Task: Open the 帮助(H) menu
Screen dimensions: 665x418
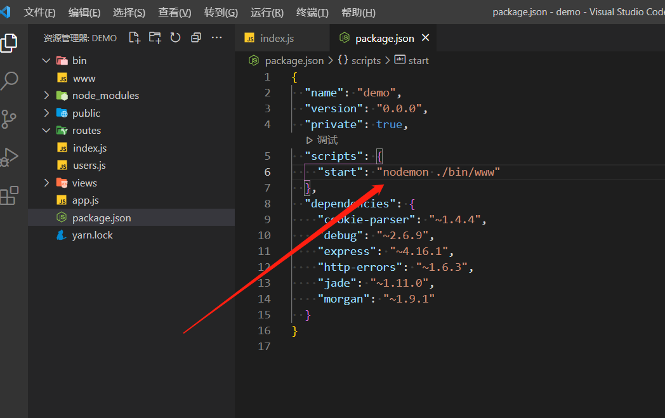Action: (x=359, y=12)
